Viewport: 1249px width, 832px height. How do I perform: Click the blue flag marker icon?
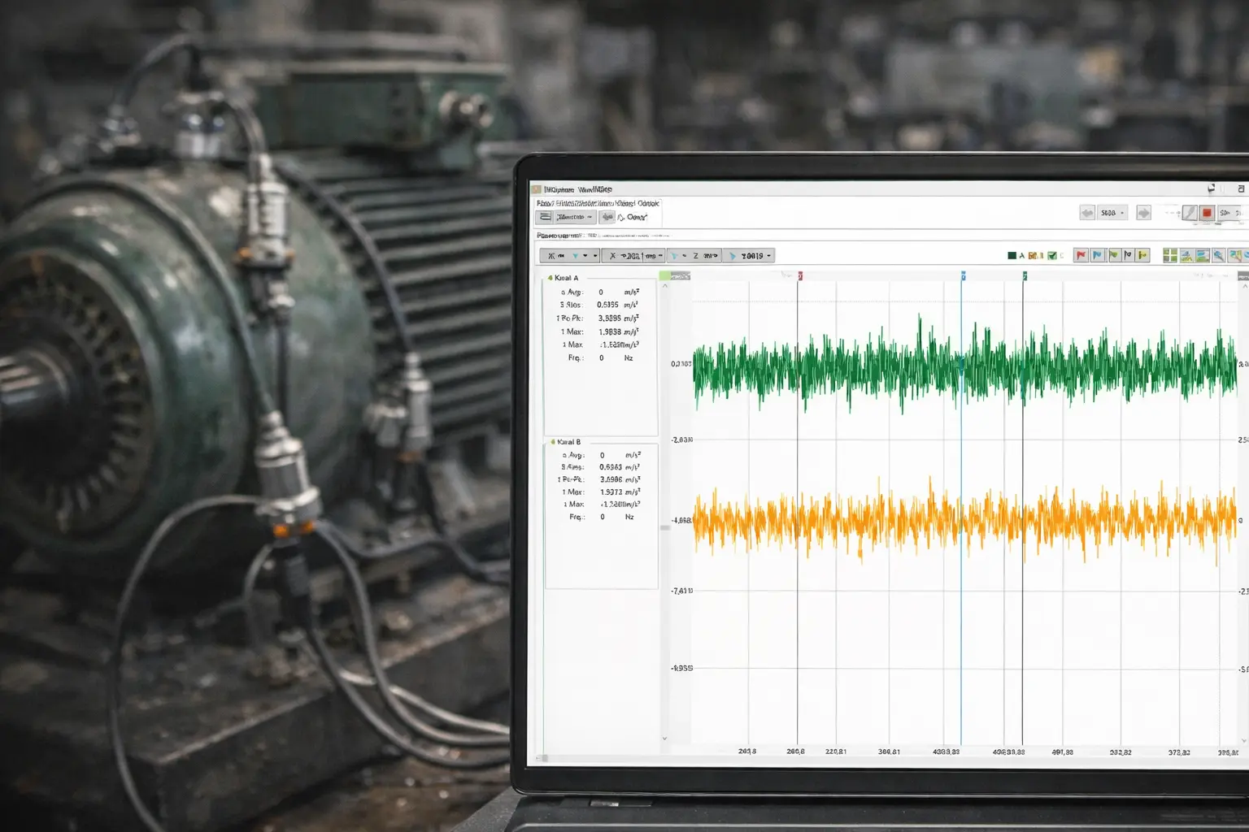tap(1097, 255)
